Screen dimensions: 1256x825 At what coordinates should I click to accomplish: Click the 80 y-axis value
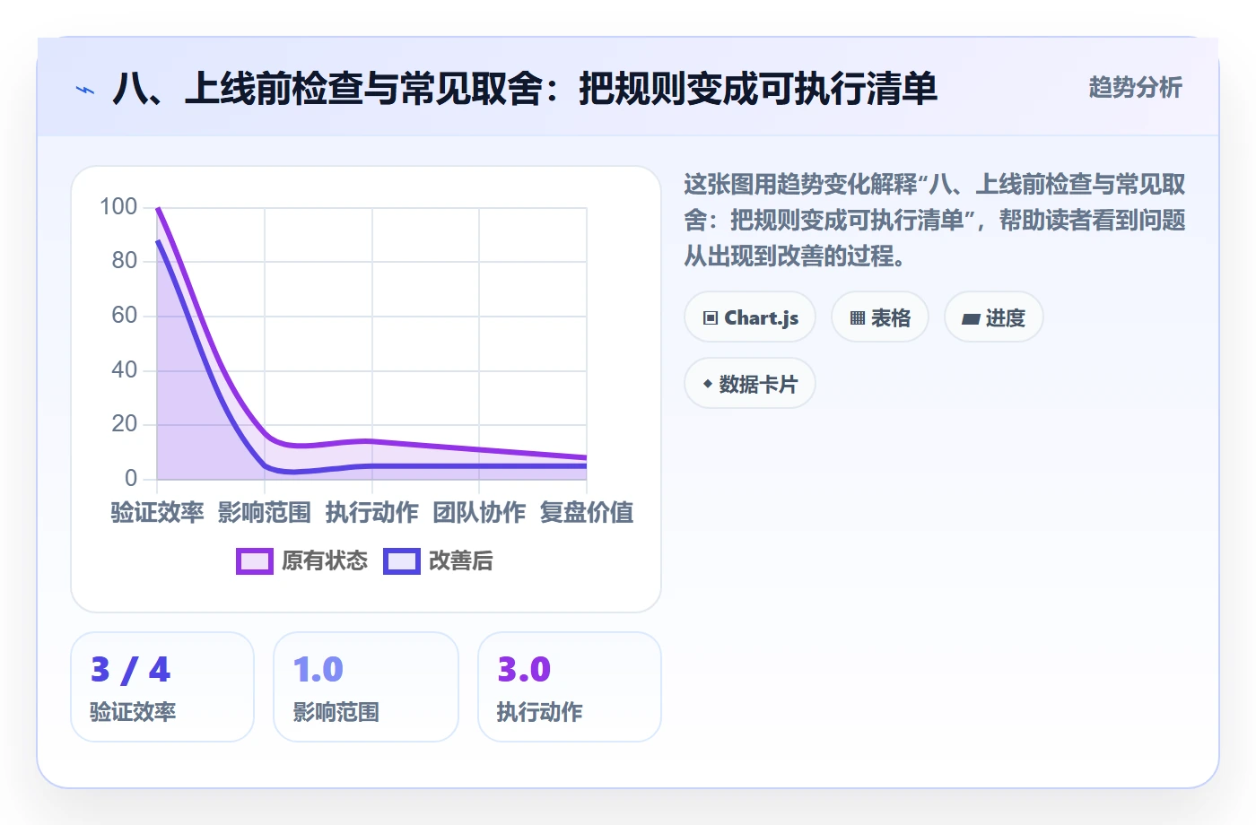[125, 261]
